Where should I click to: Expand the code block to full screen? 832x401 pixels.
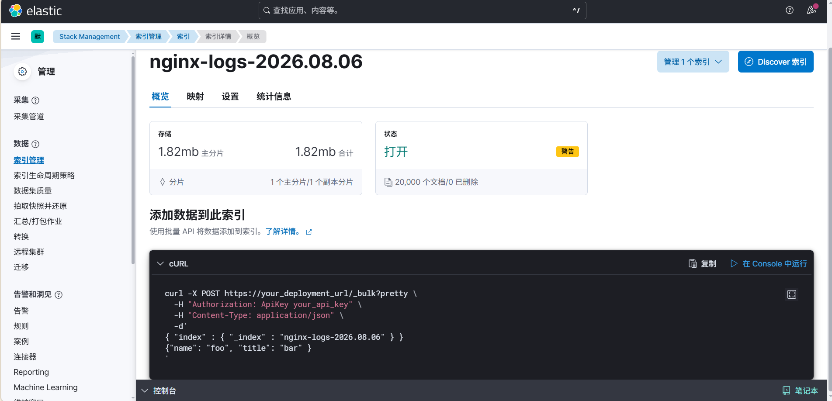[x=792, y=294]
